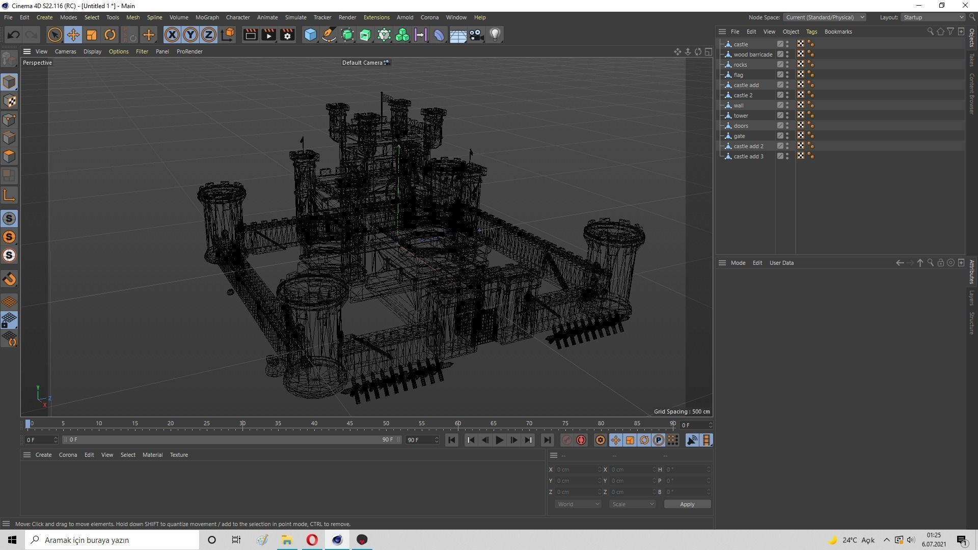Screen dimensions: 978x550
Task: Open the Deformer bend icon
Action: [439, 35]
